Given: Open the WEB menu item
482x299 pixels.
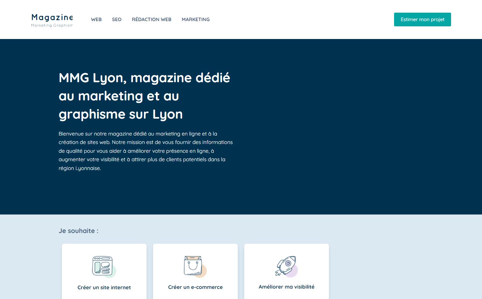Looking at the screenshot, I should tap(96, 19).
